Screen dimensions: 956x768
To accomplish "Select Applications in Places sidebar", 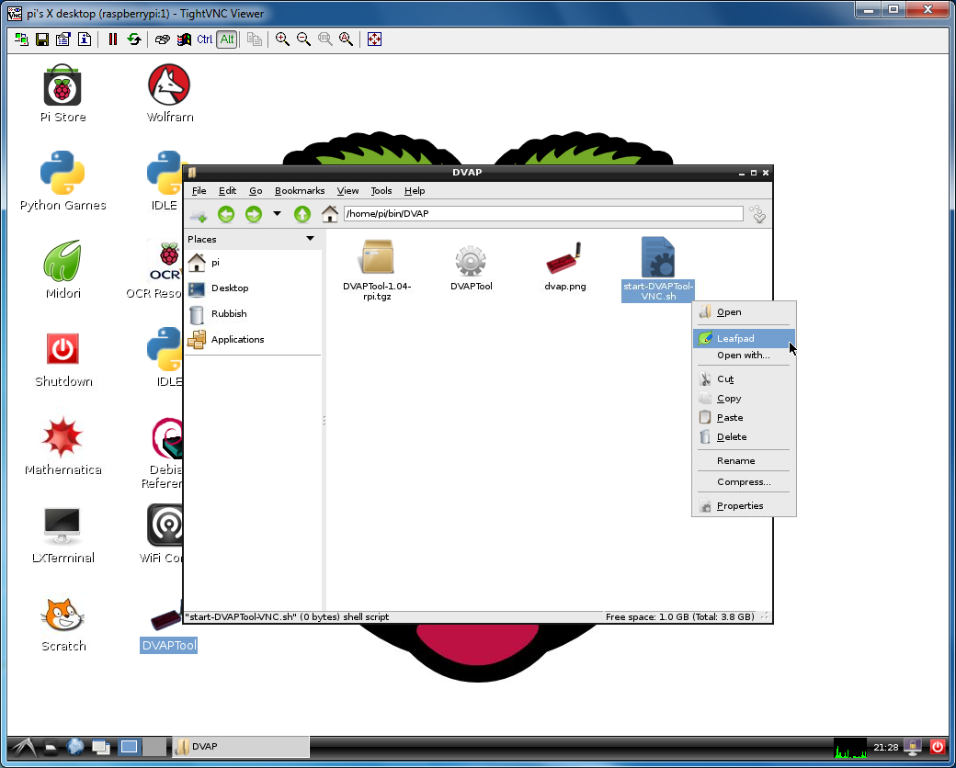I will click(253, 339).
